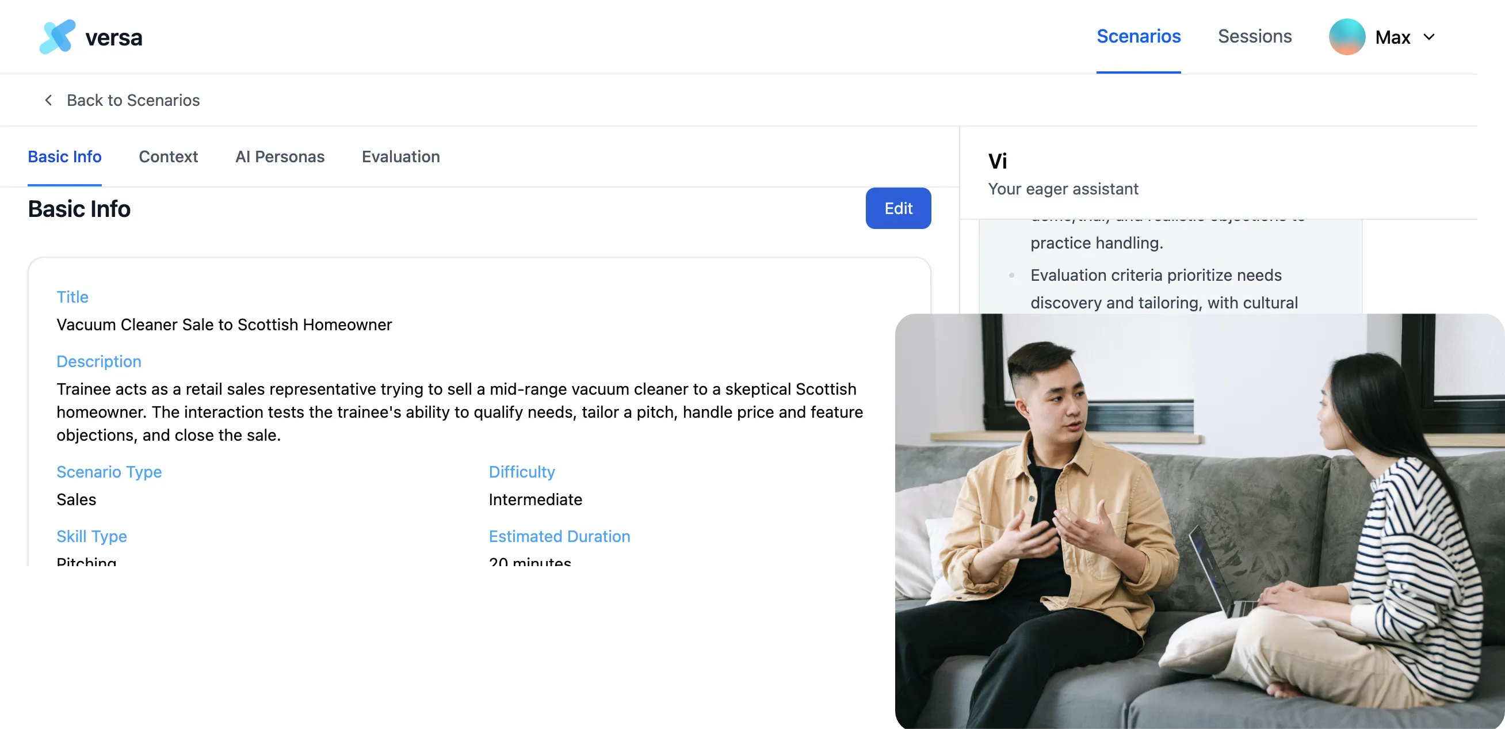Image resolution: width=1505 pixels, height=729 pixels.
Task: Click Max's gradient avatar circle
Action: pos(1347,37)
